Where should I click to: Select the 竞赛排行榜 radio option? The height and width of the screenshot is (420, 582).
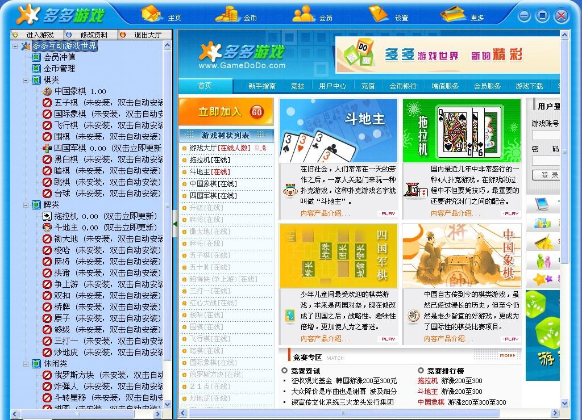(421, 371)
